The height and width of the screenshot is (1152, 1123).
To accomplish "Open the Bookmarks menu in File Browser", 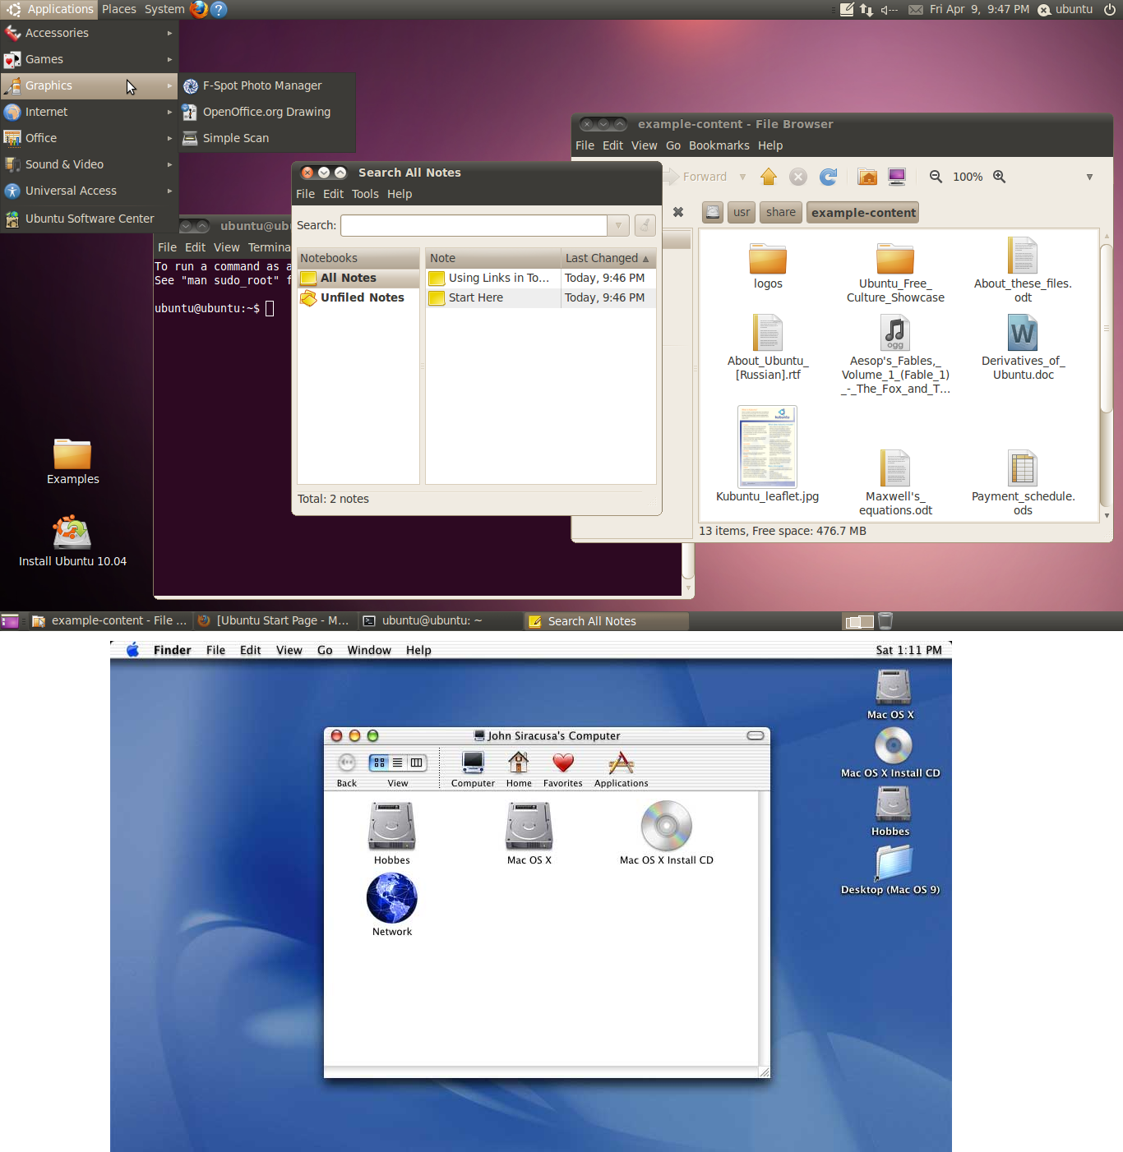I will [x=719, y=145].
